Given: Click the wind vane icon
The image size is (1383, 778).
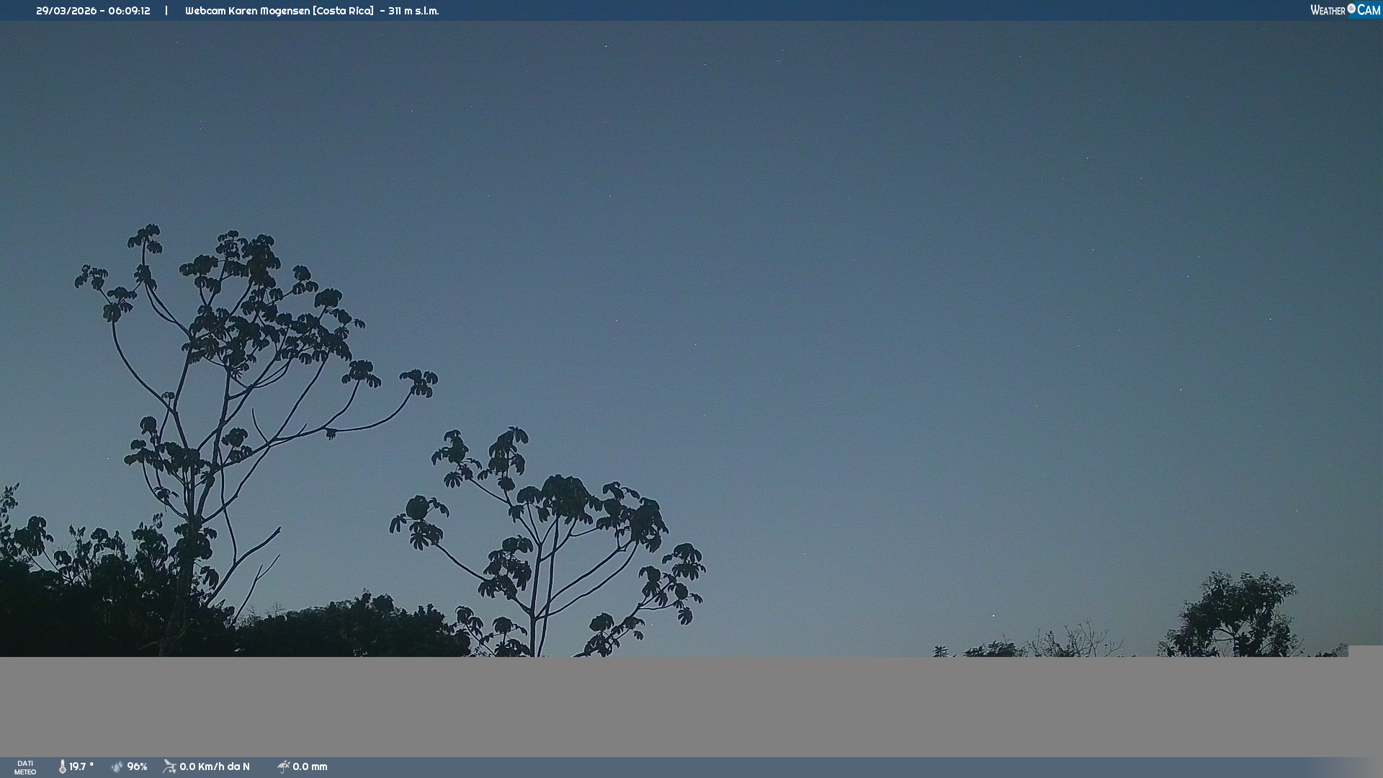Looking at the screenshot, I should [x=169, y=766].
